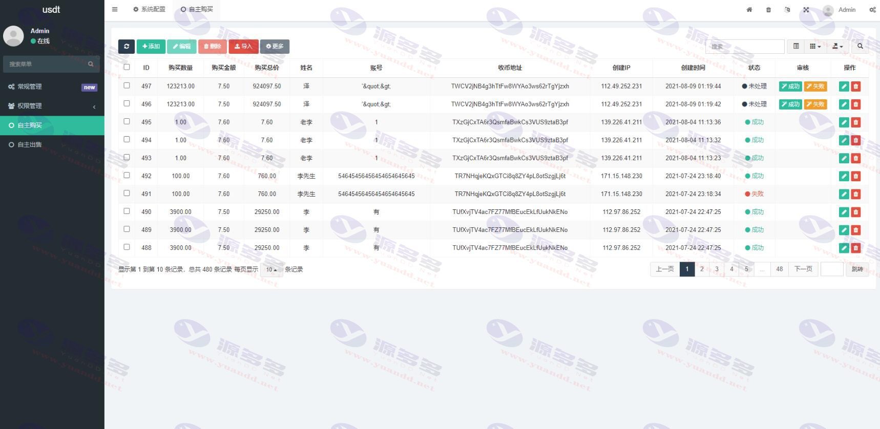Open 常规管理 in the sidebar
Viewport: 880px width, 429px height.
(x=52, y=87)
